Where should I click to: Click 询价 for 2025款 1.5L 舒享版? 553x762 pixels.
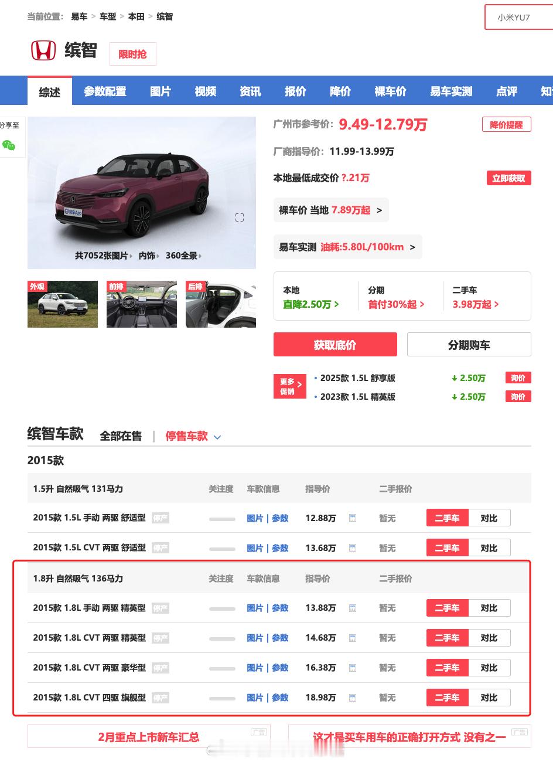tap(518, 378)
